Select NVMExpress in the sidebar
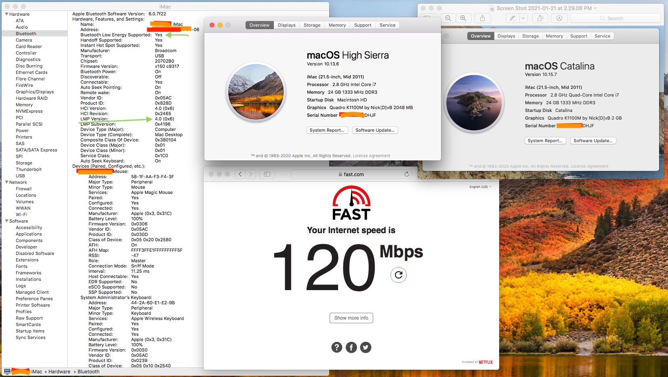The height and width of the screenshot is (377, 668). [x=29, y=111]
